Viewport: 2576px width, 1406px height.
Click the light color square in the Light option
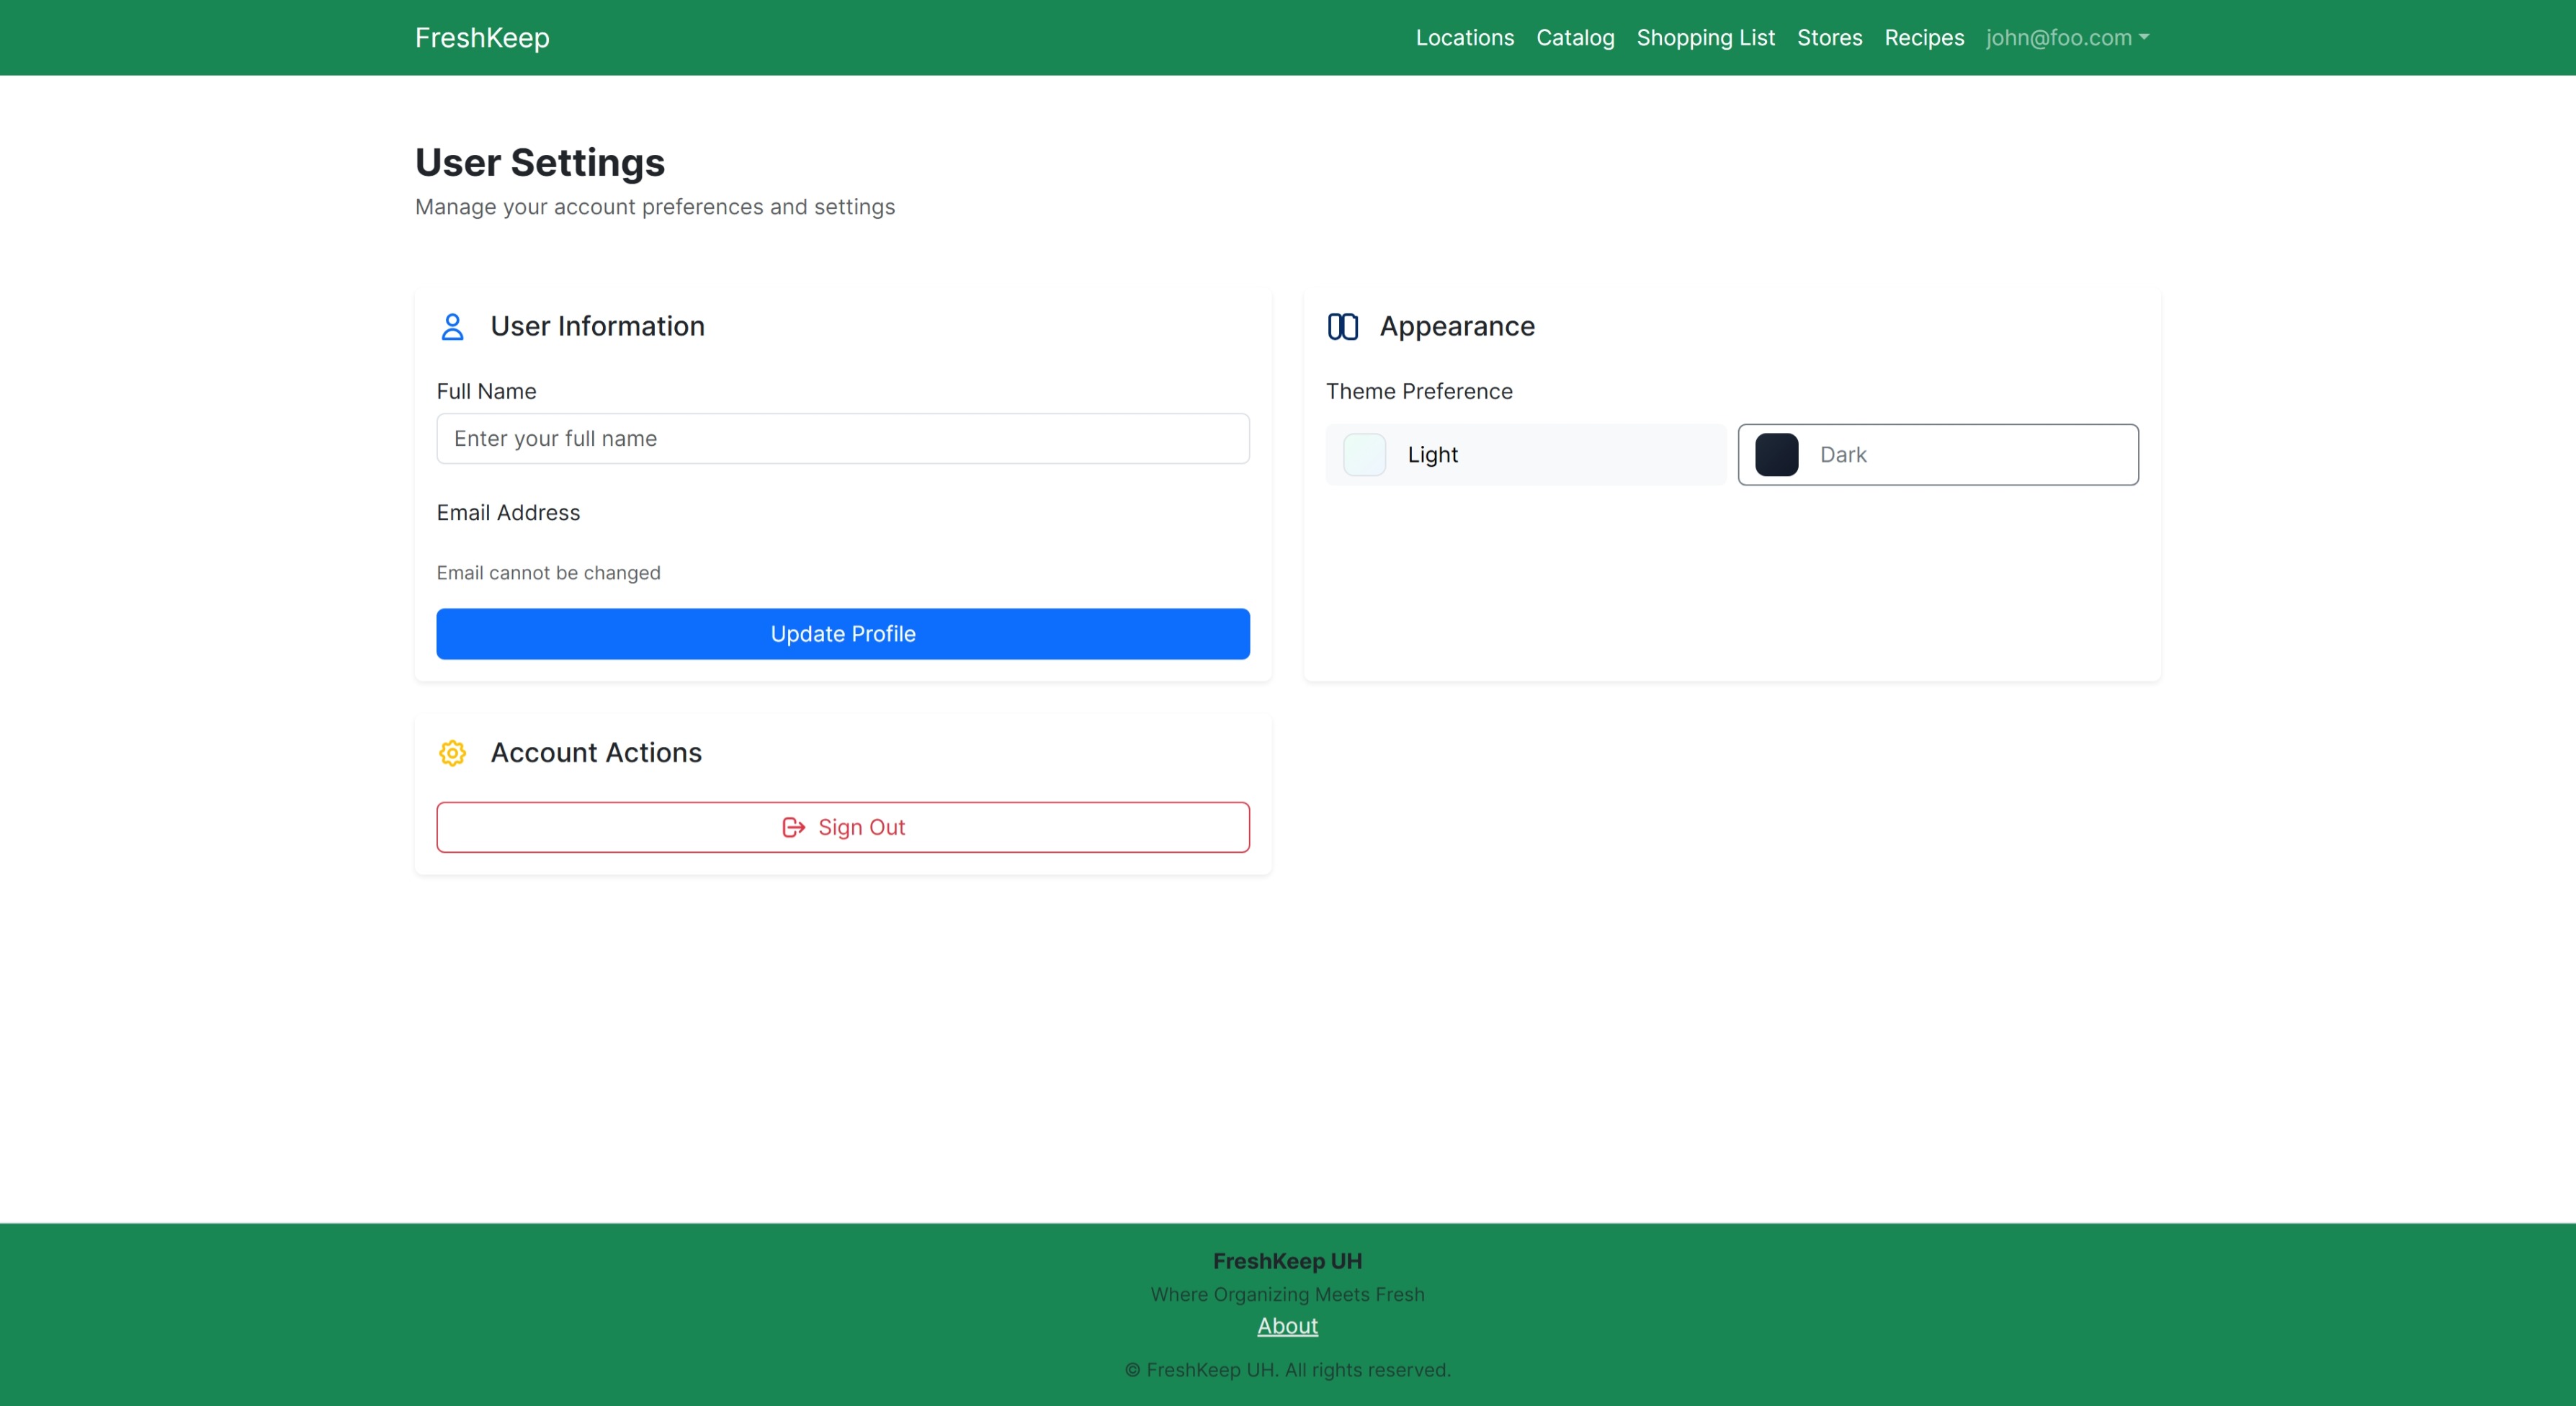click(1364, 454)
